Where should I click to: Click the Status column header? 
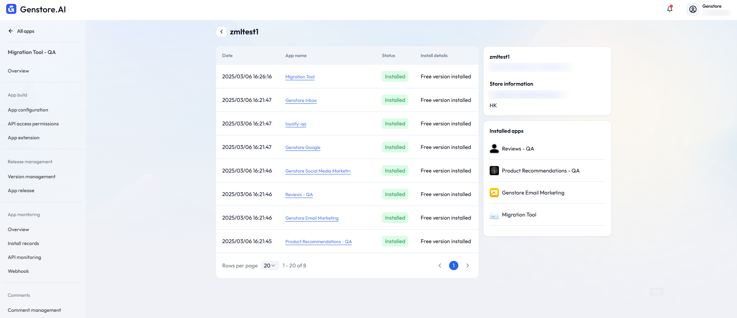click(388, 56)
